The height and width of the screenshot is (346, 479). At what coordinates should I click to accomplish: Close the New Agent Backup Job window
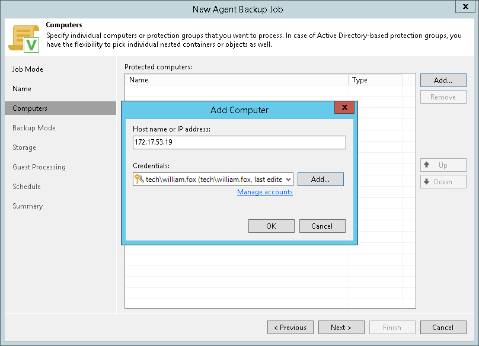465,7
